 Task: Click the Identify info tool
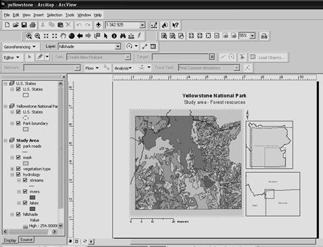[114, 36]
